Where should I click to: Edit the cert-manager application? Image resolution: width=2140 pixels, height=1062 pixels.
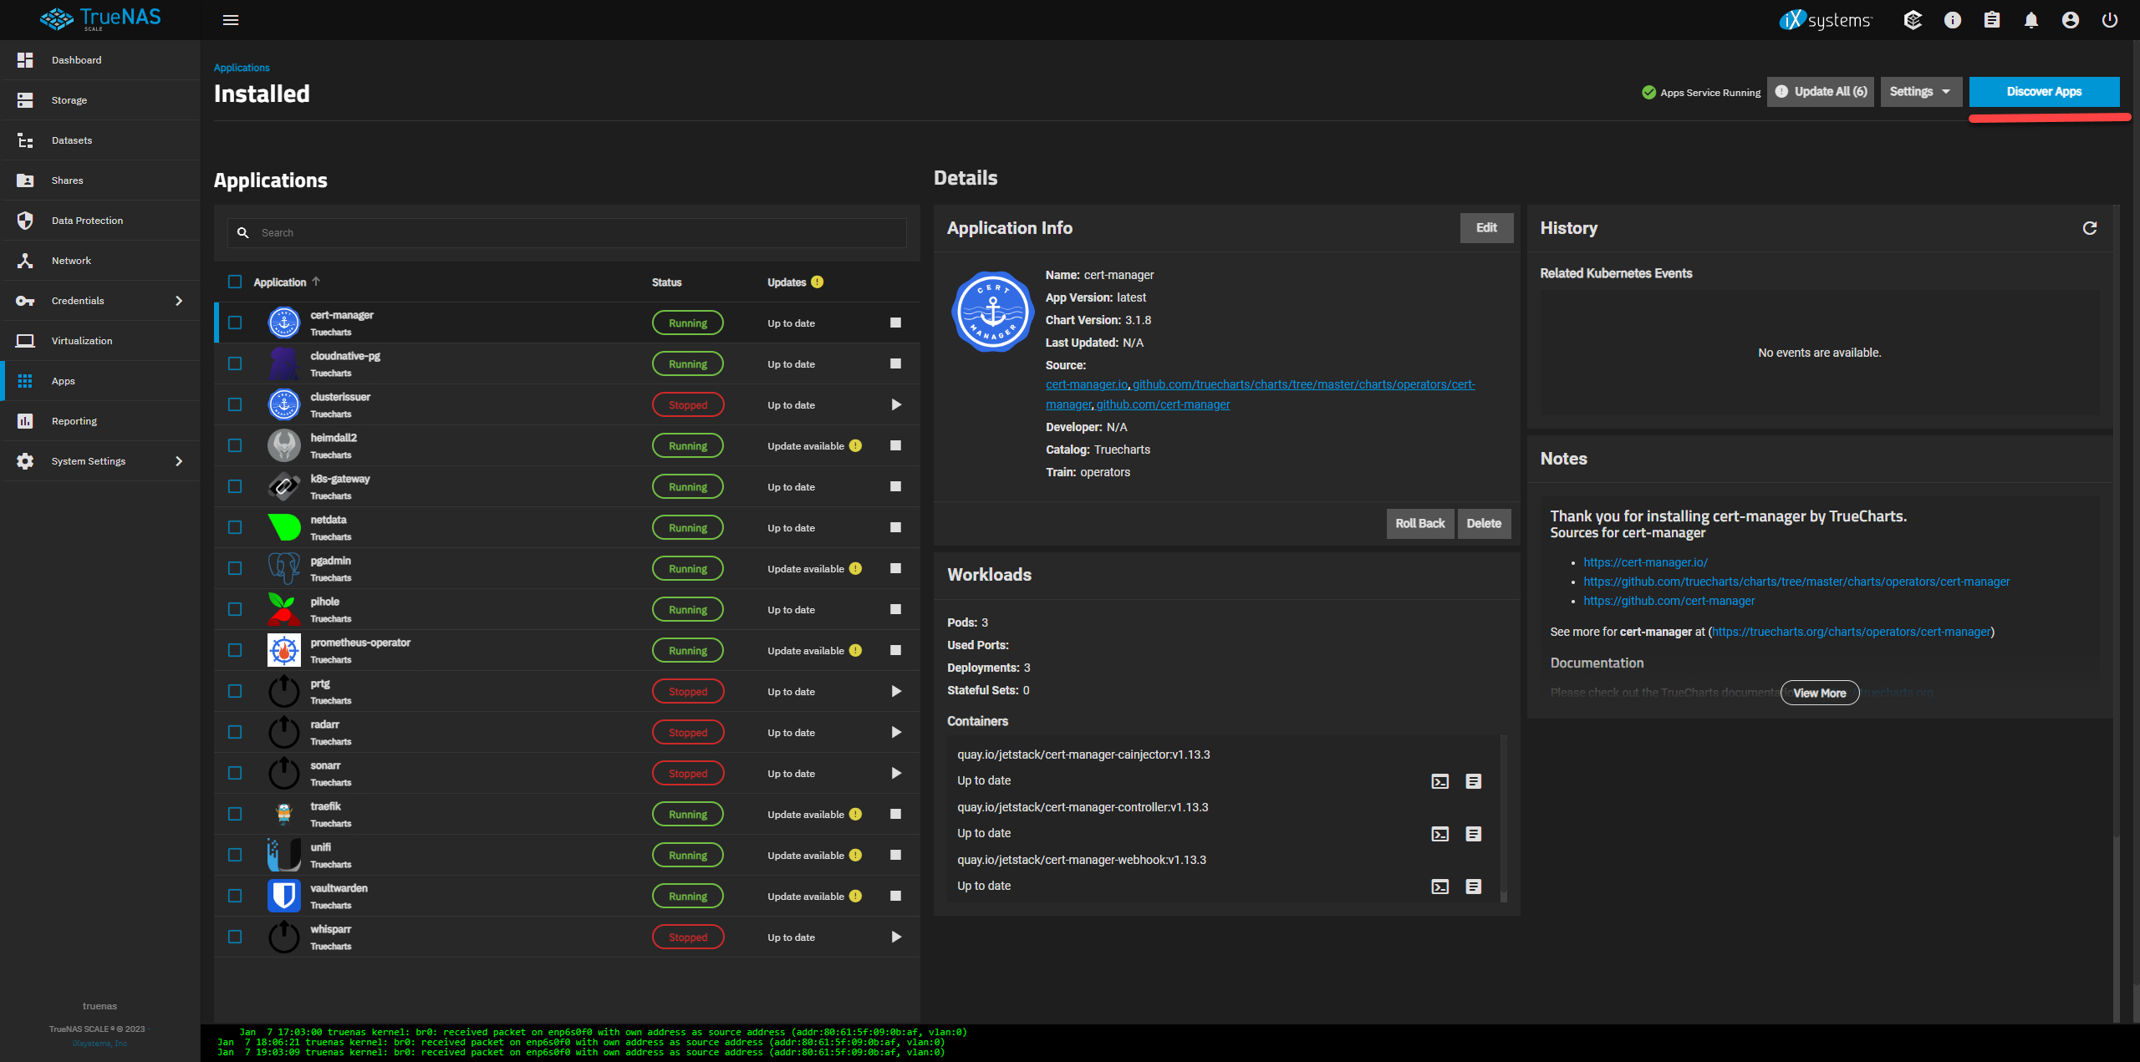pyautogui.click(x=1486, y=228)
